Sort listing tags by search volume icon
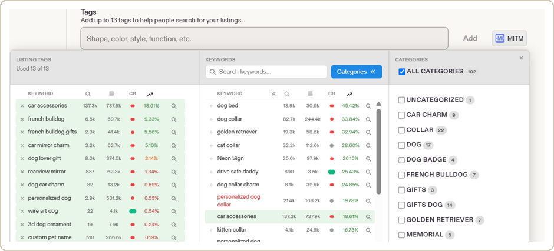This screenshot has height=251, width=554. click(x=88, y=94)
